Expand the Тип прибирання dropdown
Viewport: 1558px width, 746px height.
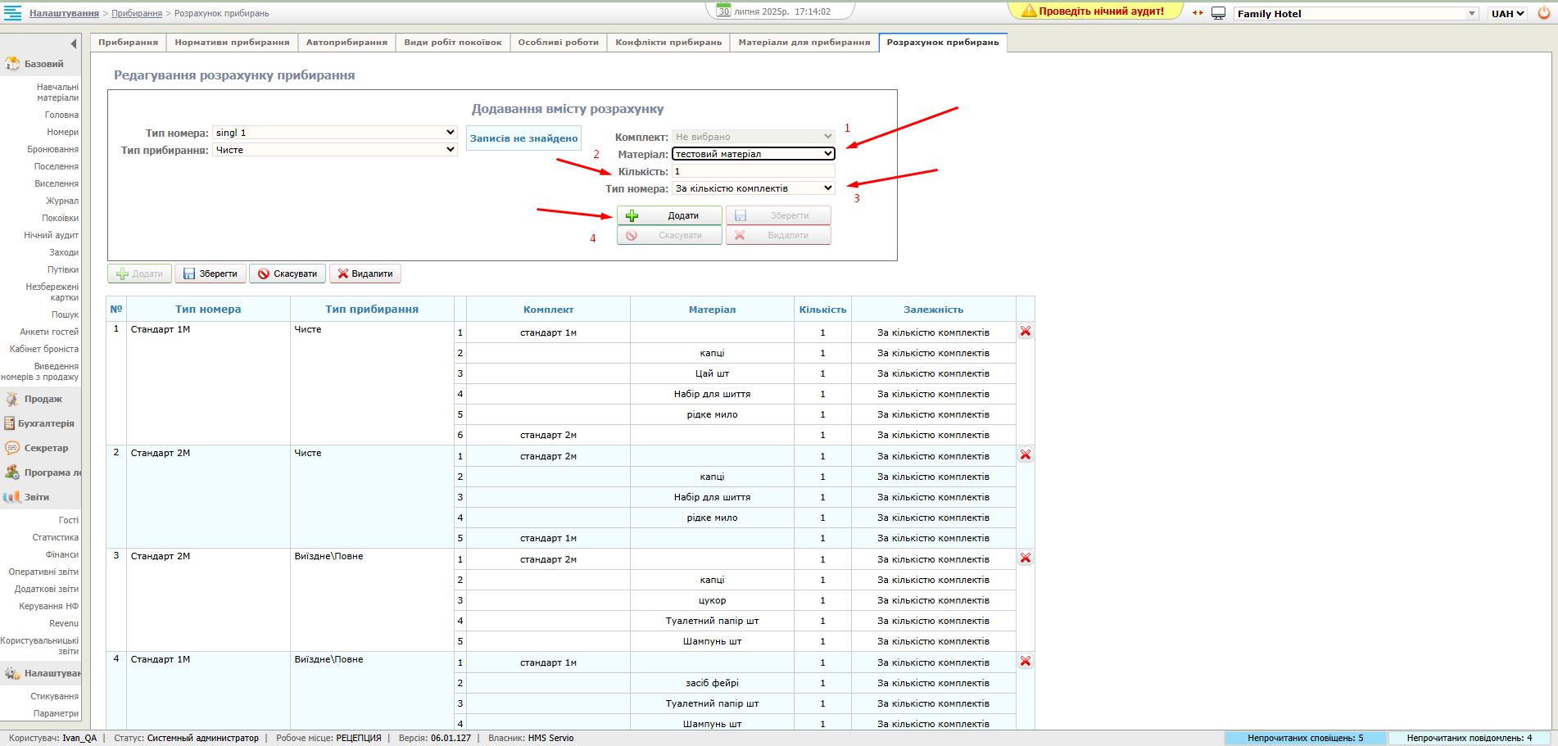pyautogui.click(x=334, y=150)
